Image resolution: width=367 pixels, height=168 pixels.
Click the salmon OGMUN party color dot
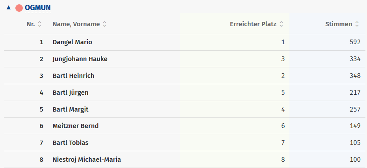click(x=19, y=8)
